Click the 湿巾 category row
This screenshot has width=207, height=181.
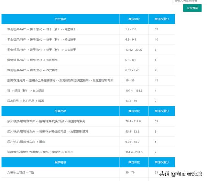[88, 142]
